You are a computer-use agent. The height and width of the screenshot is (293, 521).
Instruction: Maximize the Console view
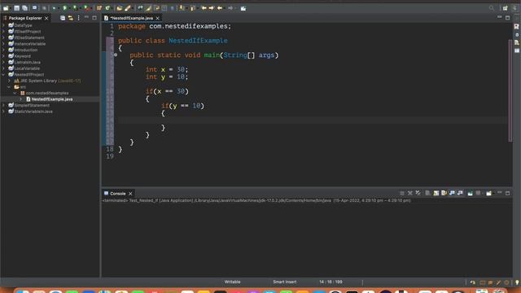click(508, 193)
